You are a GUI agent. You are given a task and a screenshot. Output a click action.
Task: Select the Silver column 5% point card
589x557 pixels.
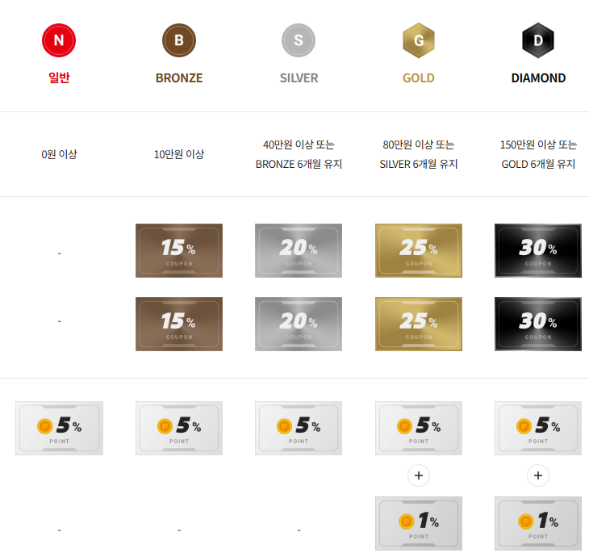299,428
